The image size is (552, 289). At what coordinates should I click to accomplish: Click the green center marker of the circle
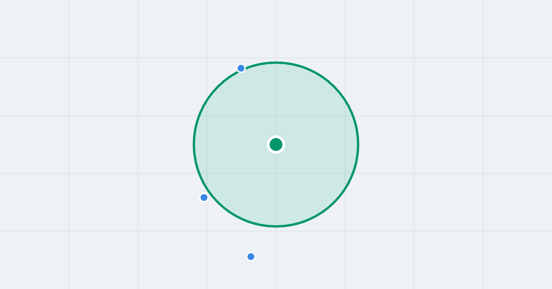[x=276, y=144]
